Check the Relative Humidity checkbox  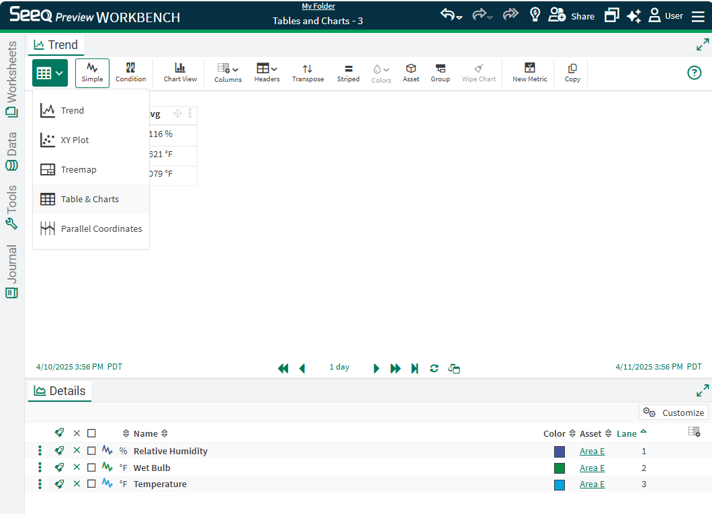click(91, 451)
